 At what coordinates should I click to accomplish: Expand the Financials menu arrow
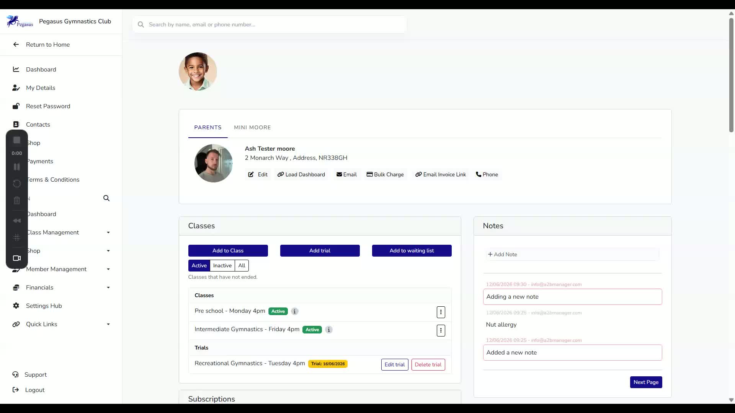pos(108,288)
